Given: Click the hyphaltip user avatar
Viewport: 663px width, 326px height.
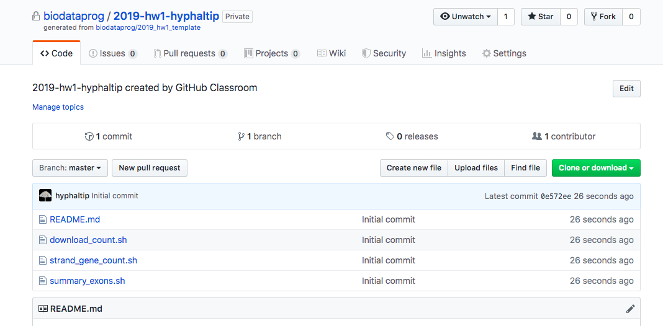Looking at the screenshot, I should [x=45, y=196].
